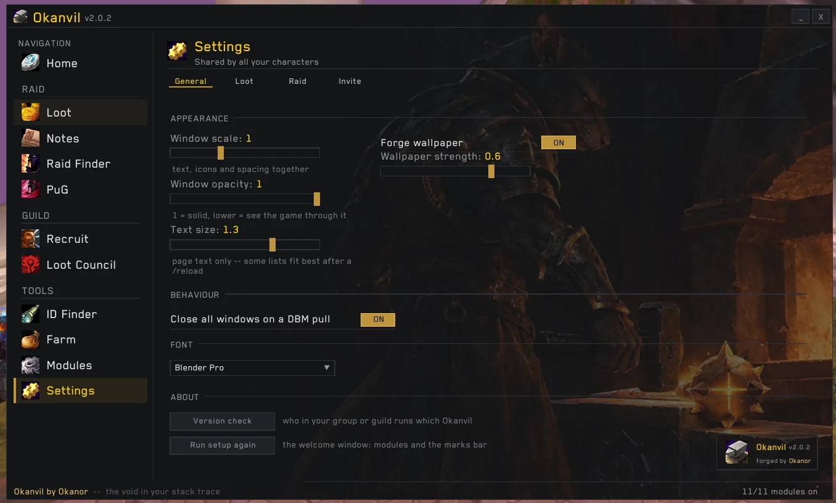The height and width of the screenshot is (503, 836).
Task: Open Raid Finder from the sidebar
Action: (x=80, y=163)
